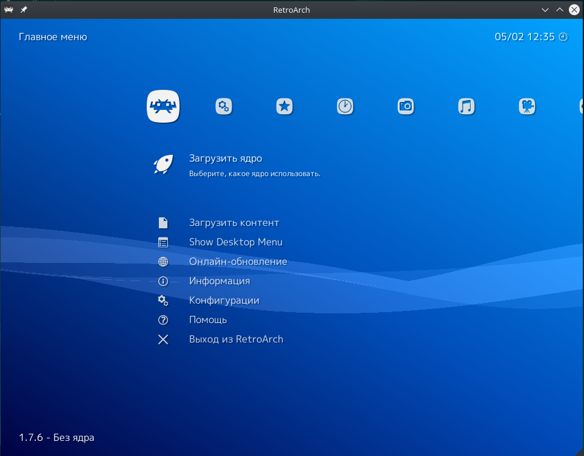Viewport: 584px width, 456px height.
Task: Open the History clock tab
Action: (x=345, y=106)
